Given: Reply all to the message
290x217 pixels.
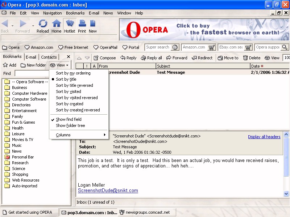Looking at the screenshot, I should (151, 58).
